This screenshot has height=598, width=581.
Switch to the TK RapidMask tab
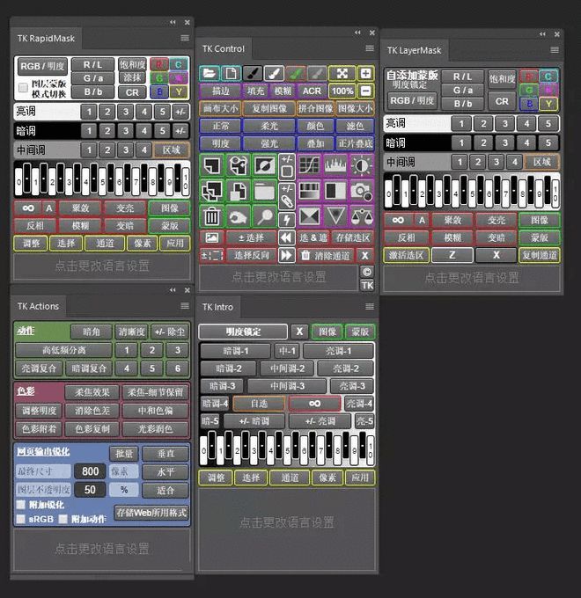[46, 38]
